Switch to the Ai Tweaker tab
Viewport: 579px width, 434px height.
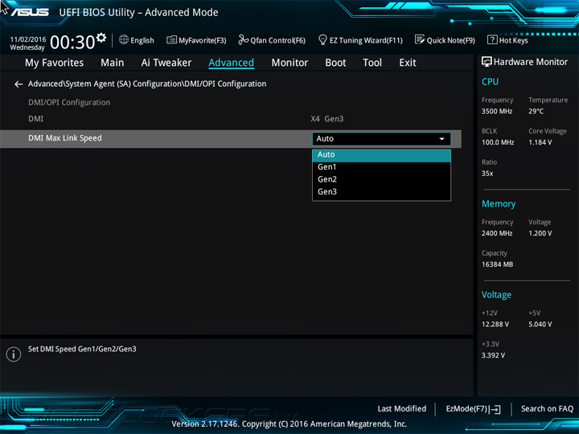pos(166,63)
